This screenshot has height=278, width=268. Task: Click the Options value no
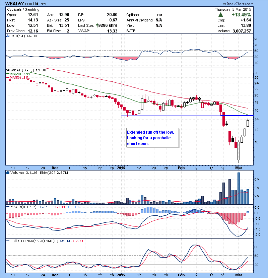[159, 15]
